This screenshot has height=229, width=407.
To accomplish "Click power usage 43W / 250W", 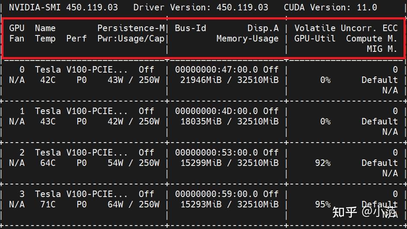I will [x=134, y=80].
